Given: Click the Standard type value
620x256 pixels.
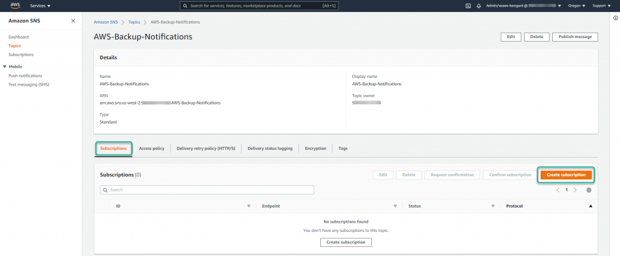Looking at the screenshot, I should tap(108, 123).
